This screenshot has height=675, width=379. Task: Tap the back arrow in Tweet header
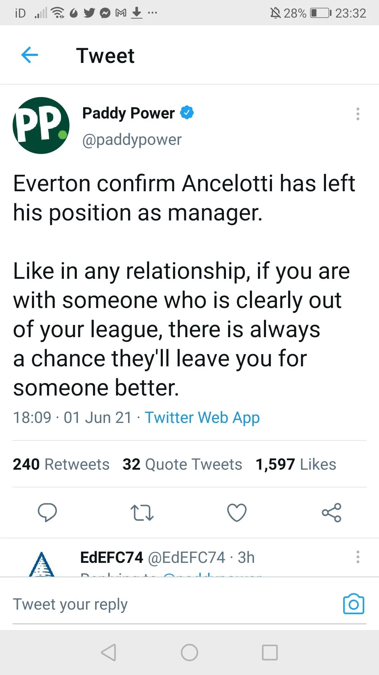point(29,55)
